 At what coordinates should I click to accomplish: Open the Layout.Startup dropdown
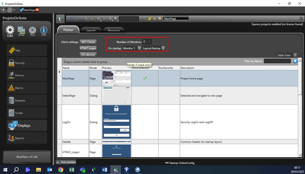[163, 48]
